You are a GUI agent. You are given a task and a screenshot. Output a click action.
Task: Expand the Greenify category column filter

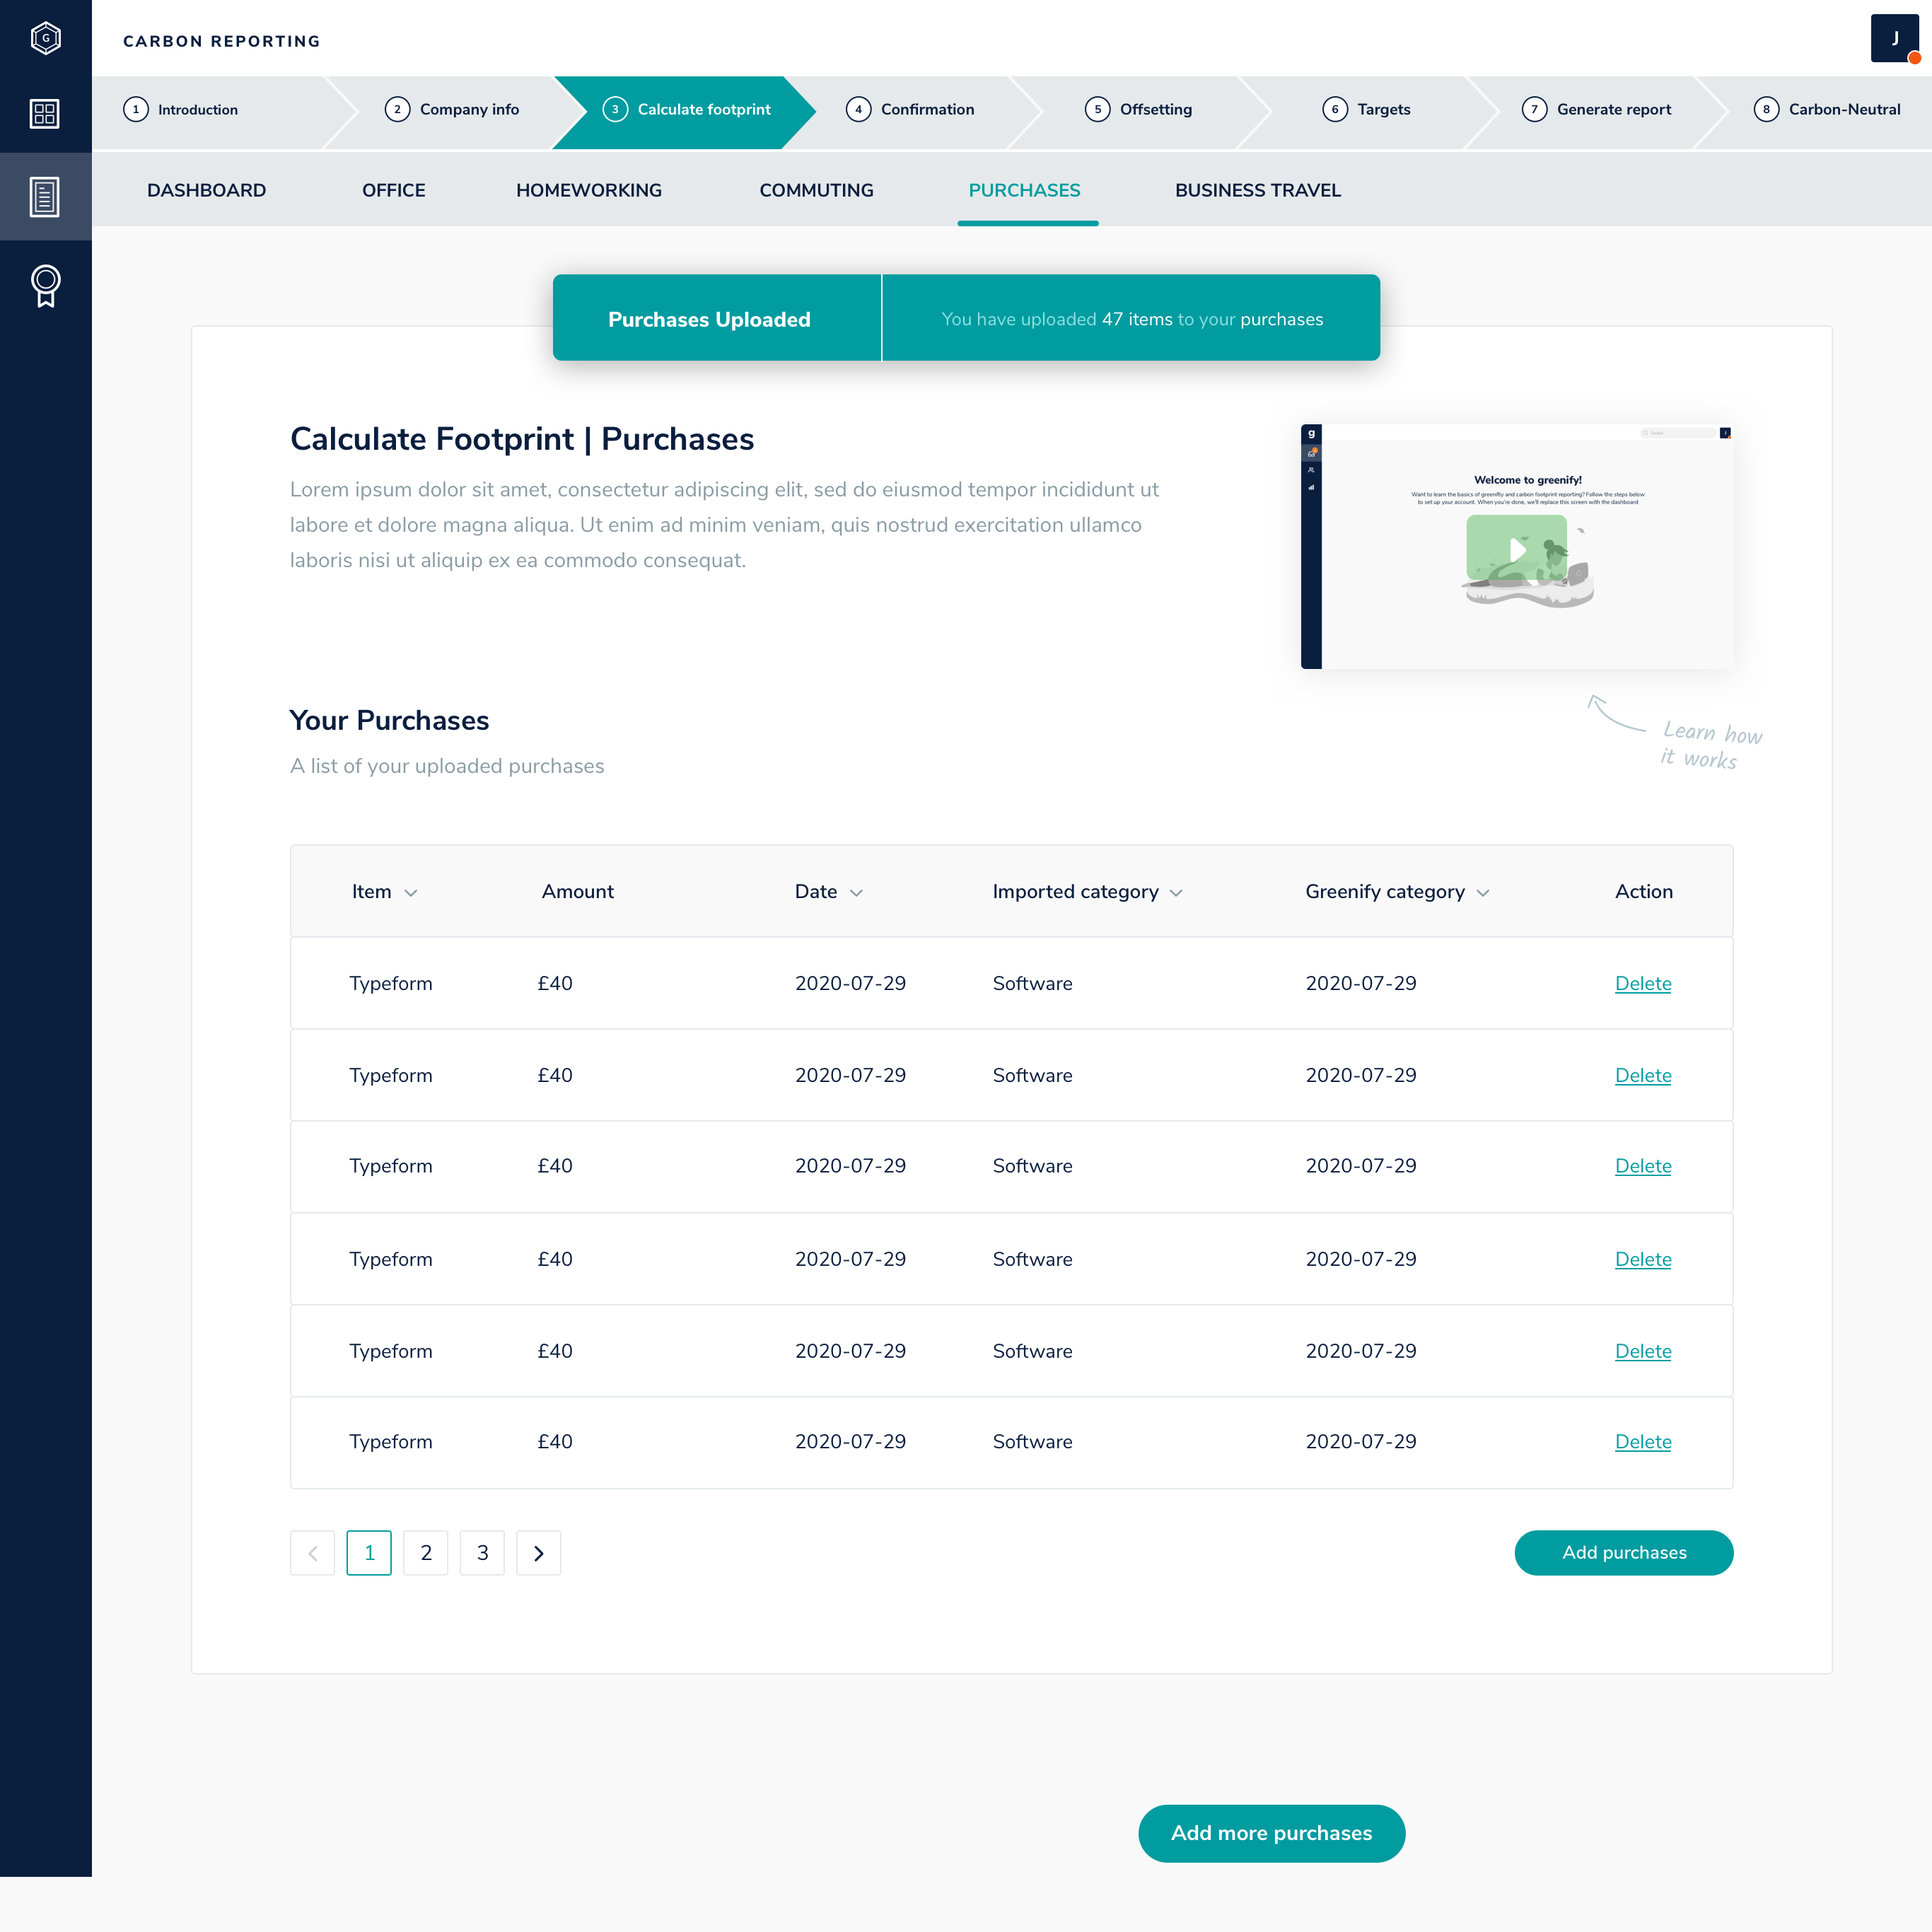click(x=1483, y=893)
